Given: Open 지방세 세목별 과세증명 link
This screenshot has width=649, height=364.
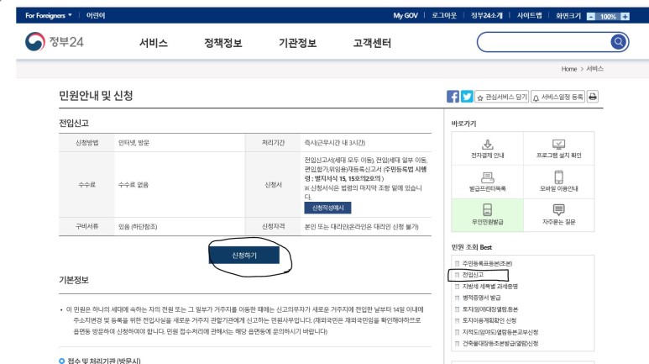Looking at the screenshot, I should pos(490,287).
